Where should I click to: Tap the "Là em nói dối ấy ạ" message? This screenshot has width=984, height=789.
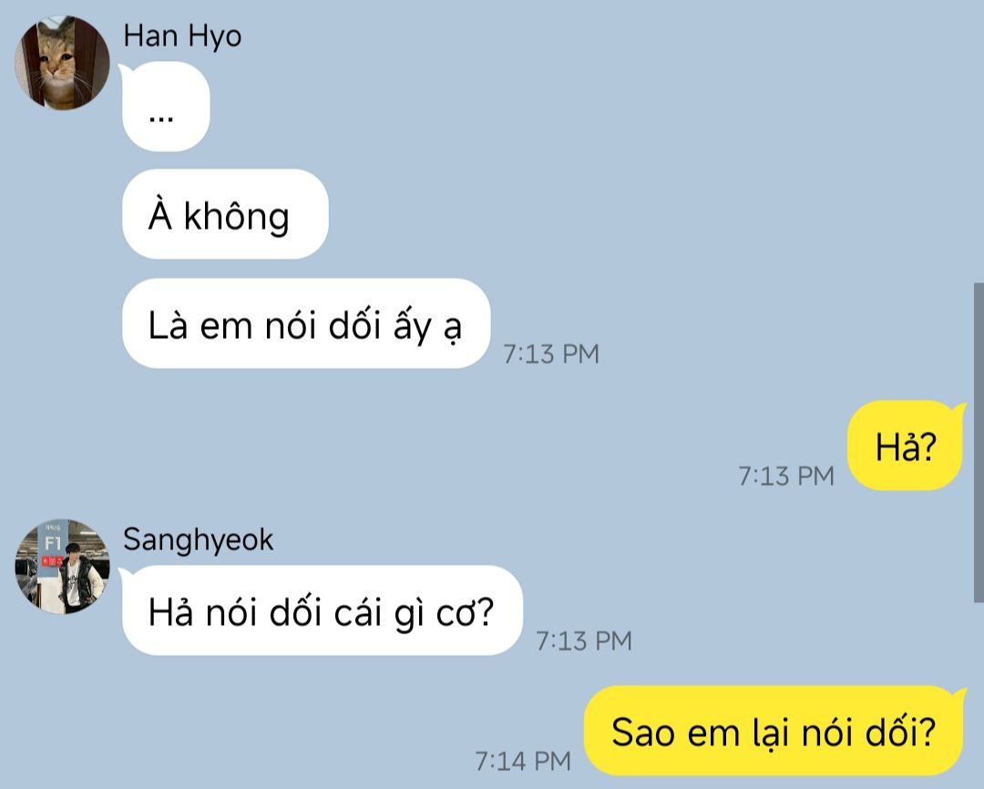click(305, 323)
